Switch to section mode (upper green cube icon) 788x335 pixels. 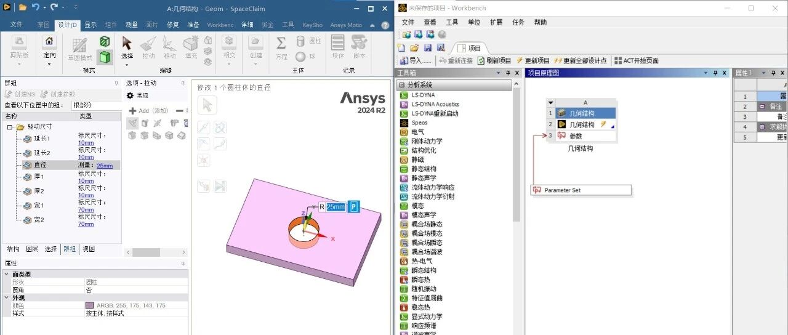105,41
